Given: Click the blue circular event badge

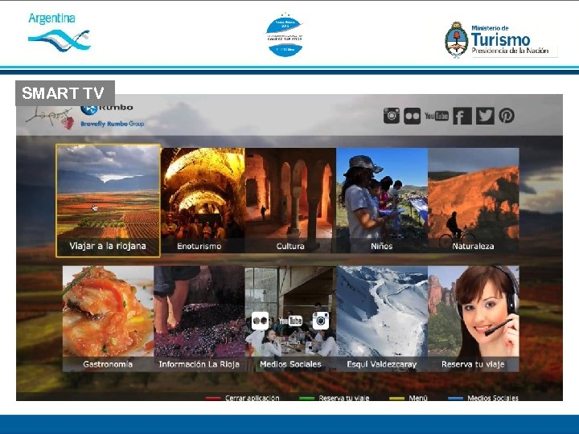Looking at the screenshot, I should [285, 35].
